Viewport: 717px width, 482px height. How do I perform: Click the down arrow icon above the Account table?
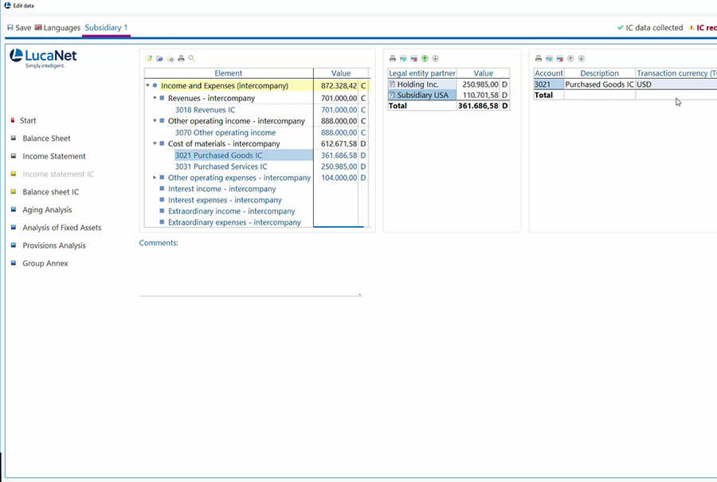pos(582,58)
